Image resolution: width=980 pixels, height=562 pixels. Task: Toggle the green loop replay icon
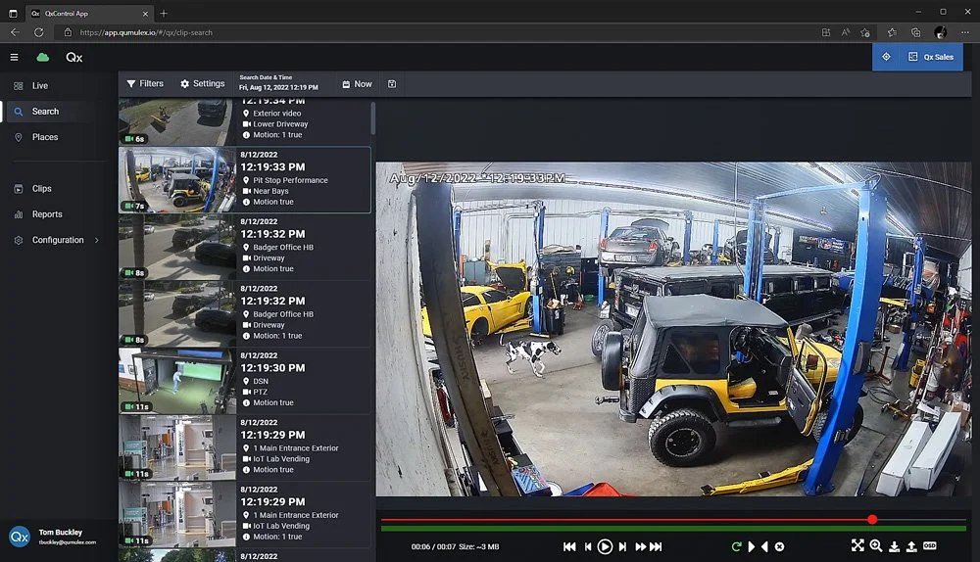(x=736, y=546)
